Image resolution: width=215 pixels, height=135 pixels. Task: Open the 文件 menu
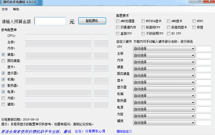(5, 9)
